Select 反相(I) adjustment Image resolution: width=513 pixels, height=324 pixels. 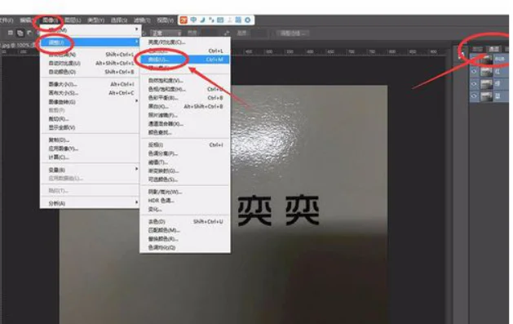pos(185,144)
